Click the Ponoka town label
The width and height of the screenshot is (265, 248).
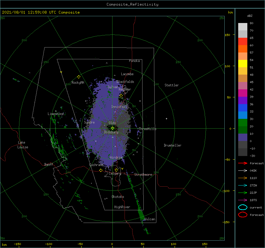click(x=134, y=61)
